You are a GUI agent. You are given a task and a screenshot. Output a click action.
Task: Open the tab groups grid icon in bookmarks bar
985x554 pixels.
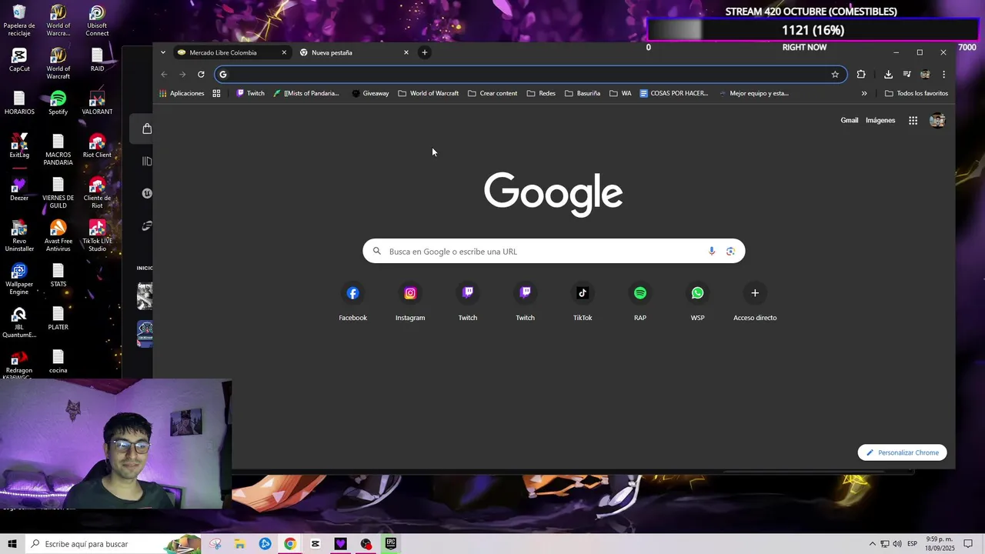pyautogui.click(x=216, y=93)
